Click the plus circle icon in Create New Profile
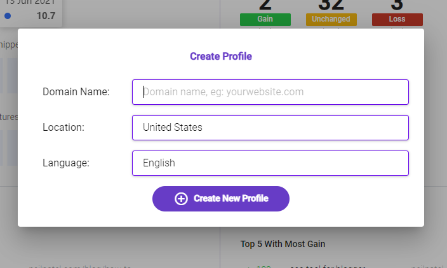 point(181,199)
